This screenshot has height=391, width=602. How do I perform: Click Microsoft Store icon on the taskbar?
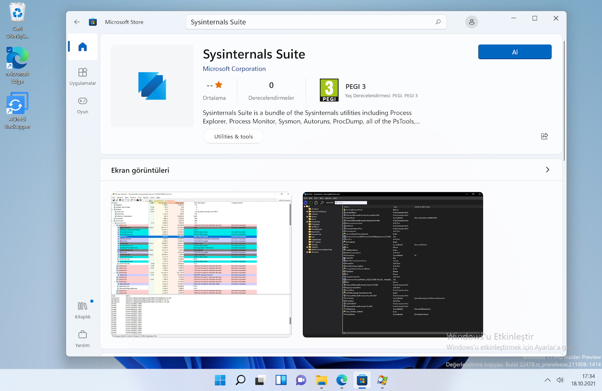coord(362,380)
